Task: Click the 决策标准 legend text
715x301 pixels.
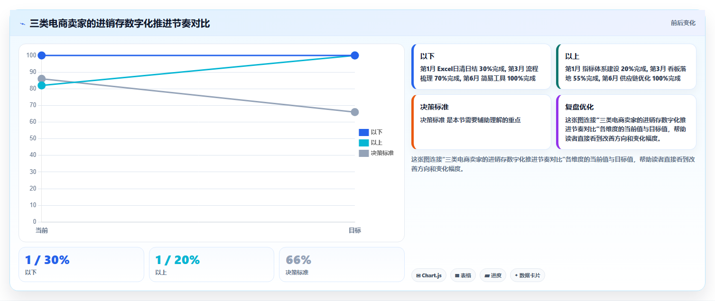Action: coord(382,153)
